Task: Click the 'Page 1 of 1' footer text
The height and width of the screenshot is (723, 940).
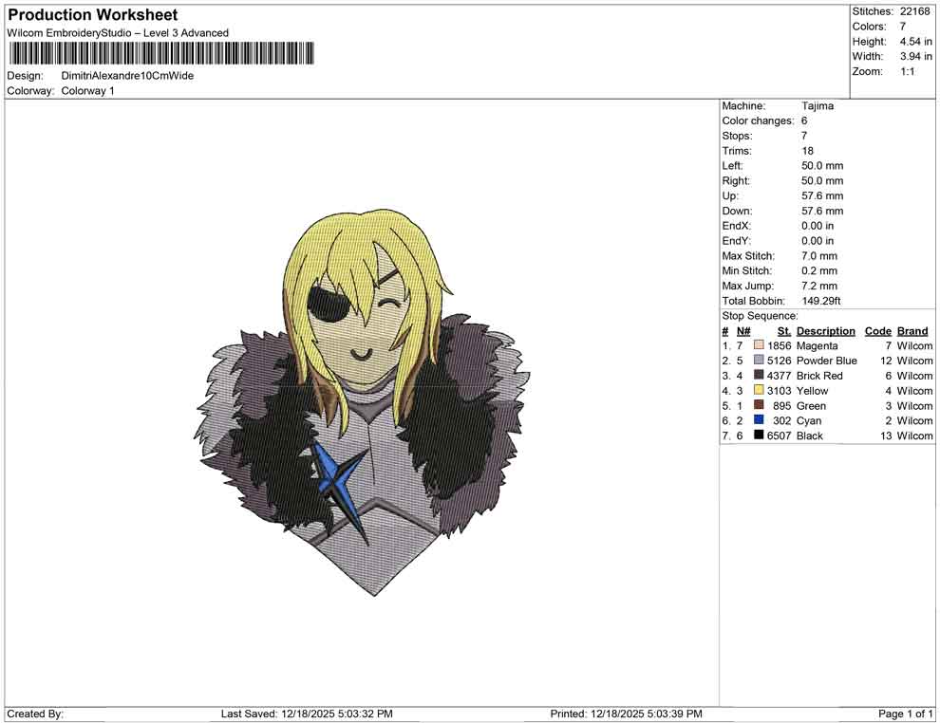Action: tap(905, 714)
